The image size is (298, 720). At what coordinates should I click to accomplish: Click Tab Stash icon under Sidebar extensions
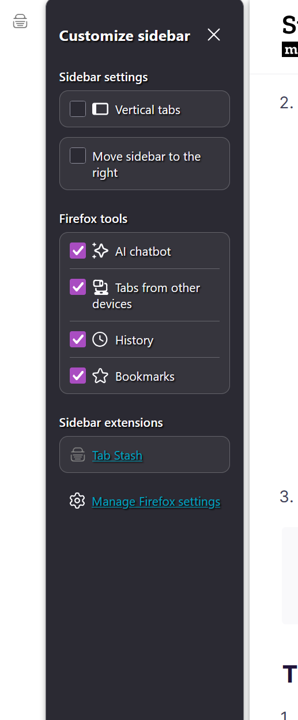78,455
